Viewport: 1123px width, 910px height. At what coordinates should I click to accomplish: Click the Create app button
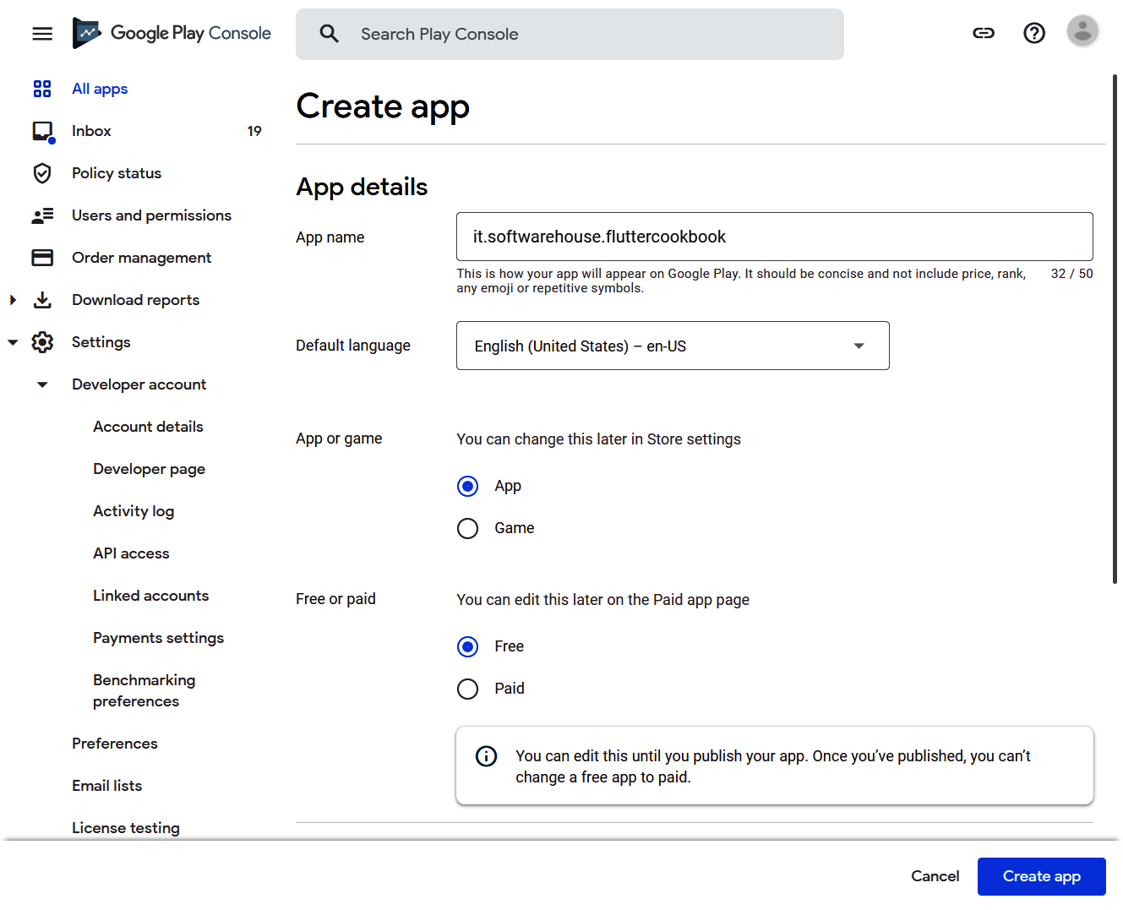[x=1041, y=876]
